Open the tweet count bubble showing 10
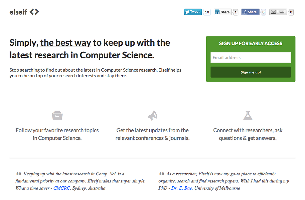This screenshot has width=305, height=200. click(207, 12)
